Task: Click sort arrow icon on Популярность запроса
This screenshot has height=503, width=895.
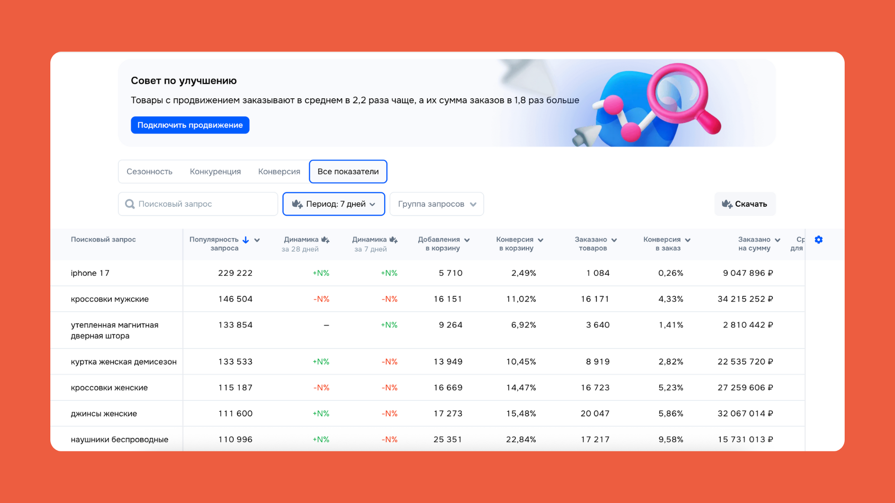Action: tap(246, 240)
